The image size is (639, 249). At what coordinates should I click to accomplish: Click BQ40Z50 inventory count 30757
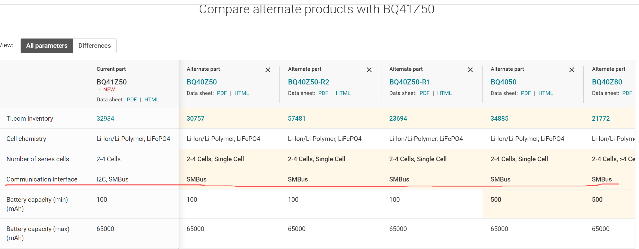195,118
